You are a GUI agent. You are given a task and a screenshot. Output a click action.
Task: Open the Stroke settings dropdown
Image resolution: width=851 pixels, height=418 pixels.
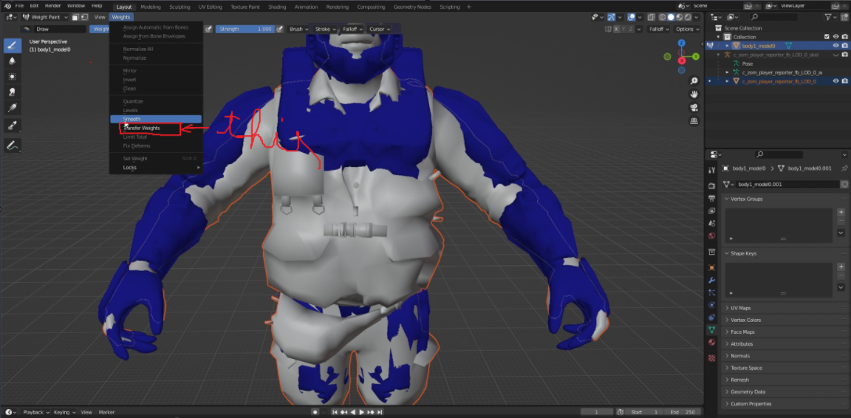click(x=326, y=29)
